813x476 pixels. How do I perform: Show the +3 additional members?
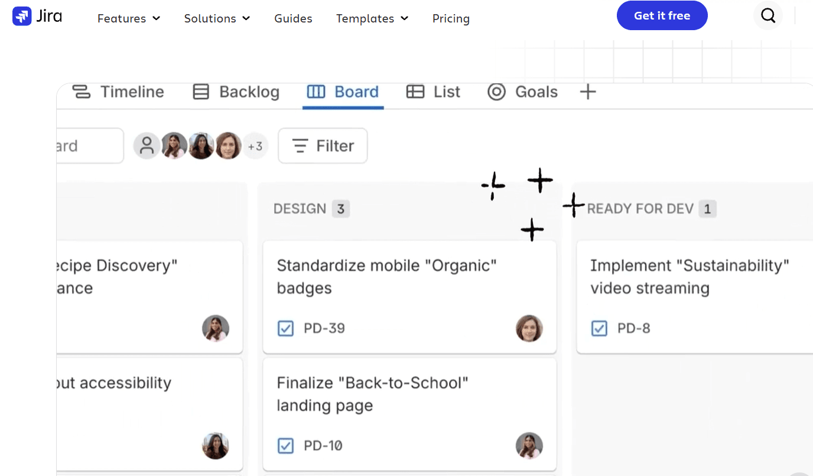[x=255, y=145]
